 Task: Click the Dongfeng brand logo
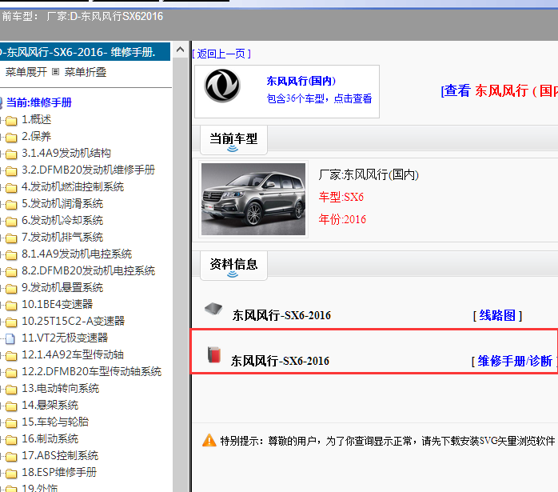click(x=222, y=86)
